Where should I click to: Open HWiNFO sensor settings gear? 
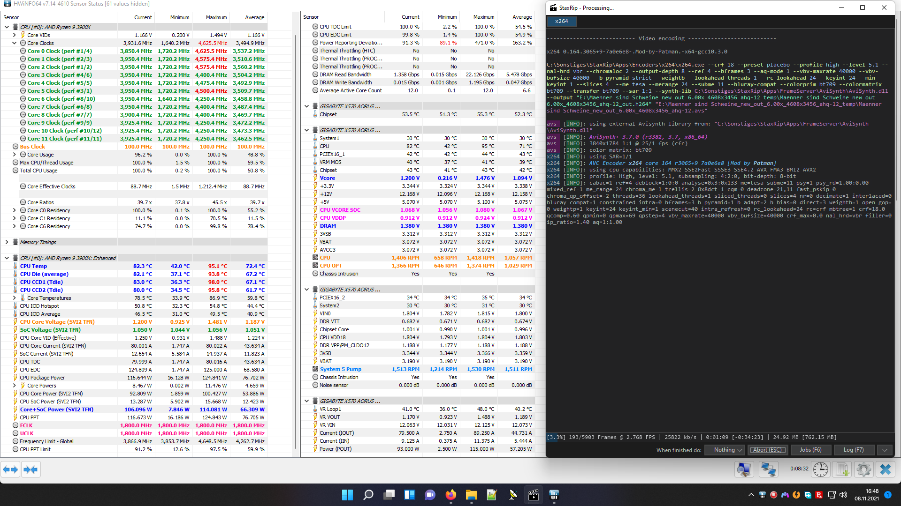coord(863,469)
